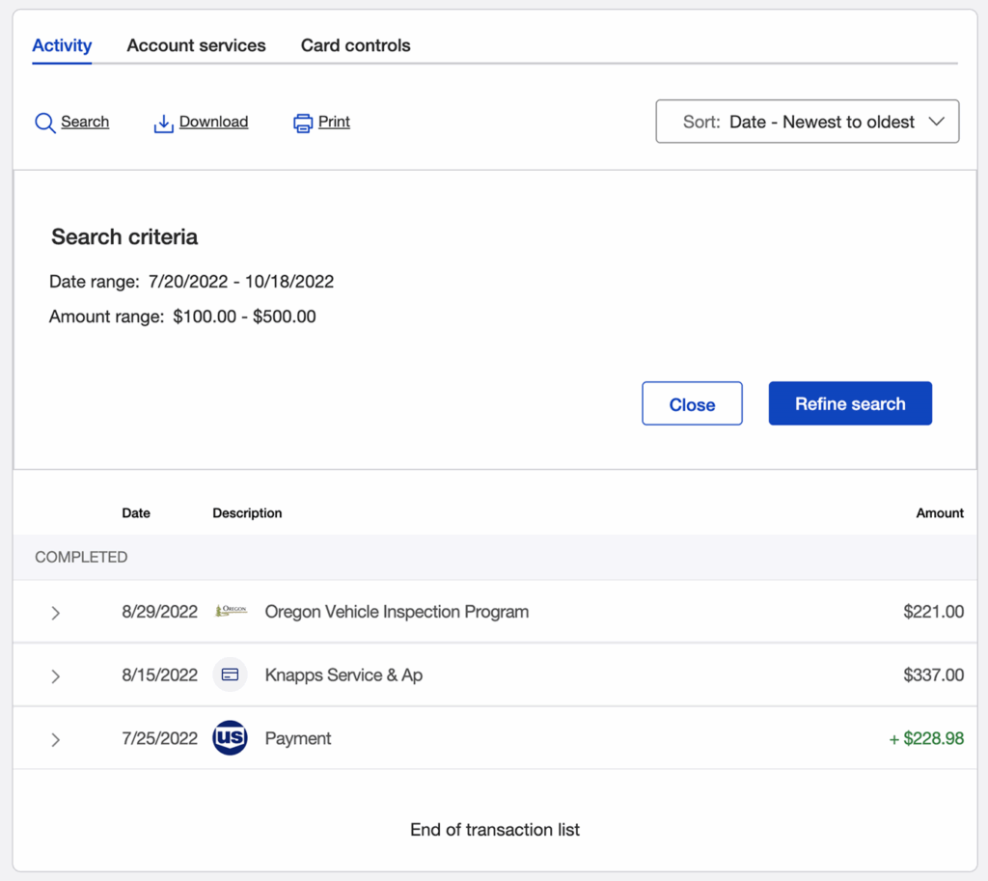The image size is (988, 881).
Task: Open the Download link
Action: click(x=213, y=122)
